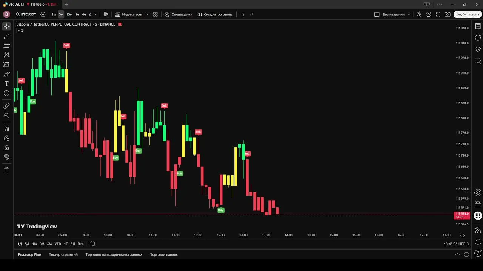Open quick search lightning icon
Screen dimensions: 483x271
click(x=419, y=14)
